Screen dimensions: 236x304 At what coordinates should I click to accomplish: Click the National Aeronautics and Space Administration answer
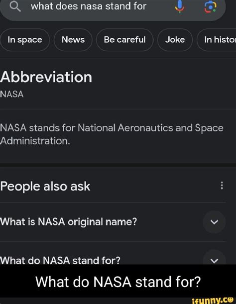[x=112, y=134]
